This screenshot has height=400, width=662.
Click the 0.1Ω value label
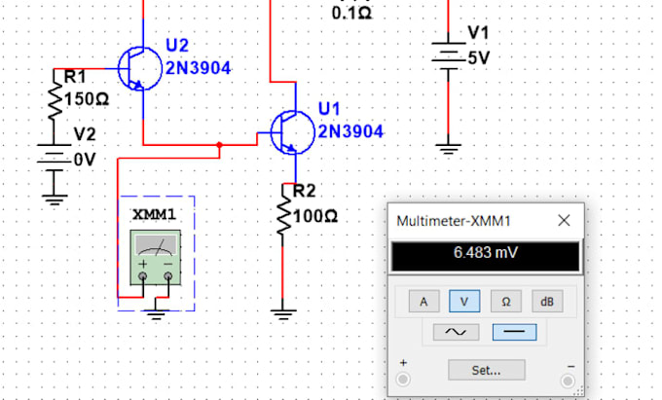coord(352,13)
